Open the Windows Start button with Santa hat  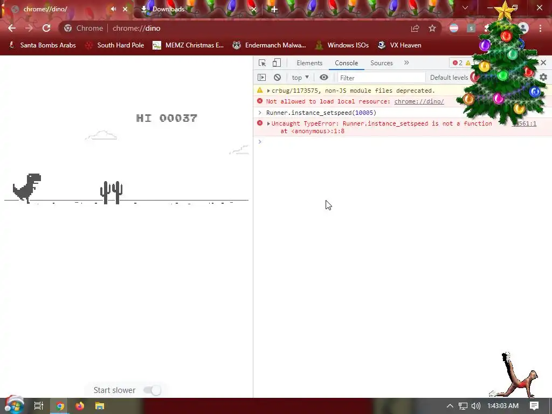click(13, 405)
